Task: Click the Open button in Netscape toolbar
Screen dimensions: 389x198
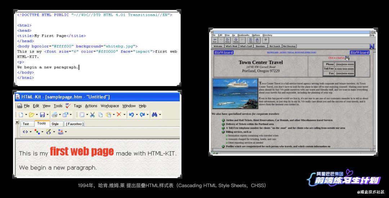Action: tap(251, 40)
